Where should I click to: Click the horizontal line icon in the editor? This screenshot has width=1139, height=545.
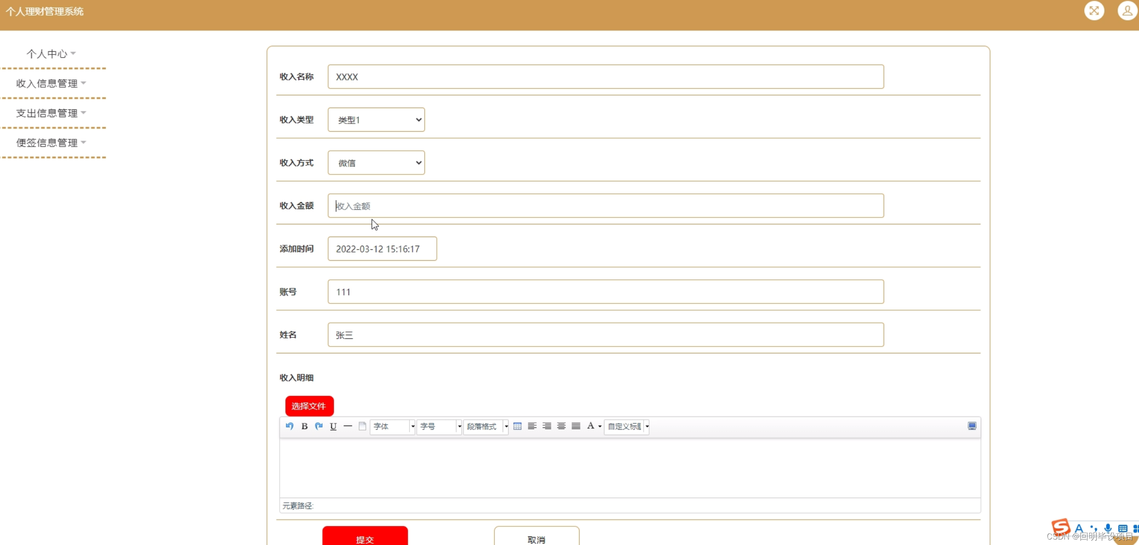tap(348, 426)
